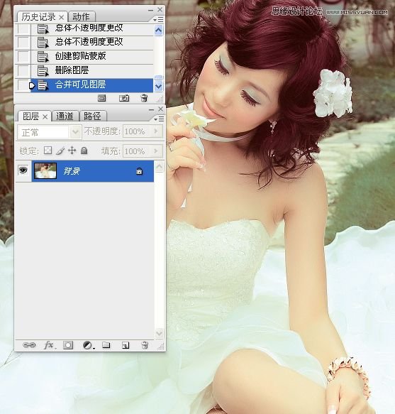Screen dimensions: 395x414
Task: Switch to the 动作 tab
Action: click(x=82, y=17)
